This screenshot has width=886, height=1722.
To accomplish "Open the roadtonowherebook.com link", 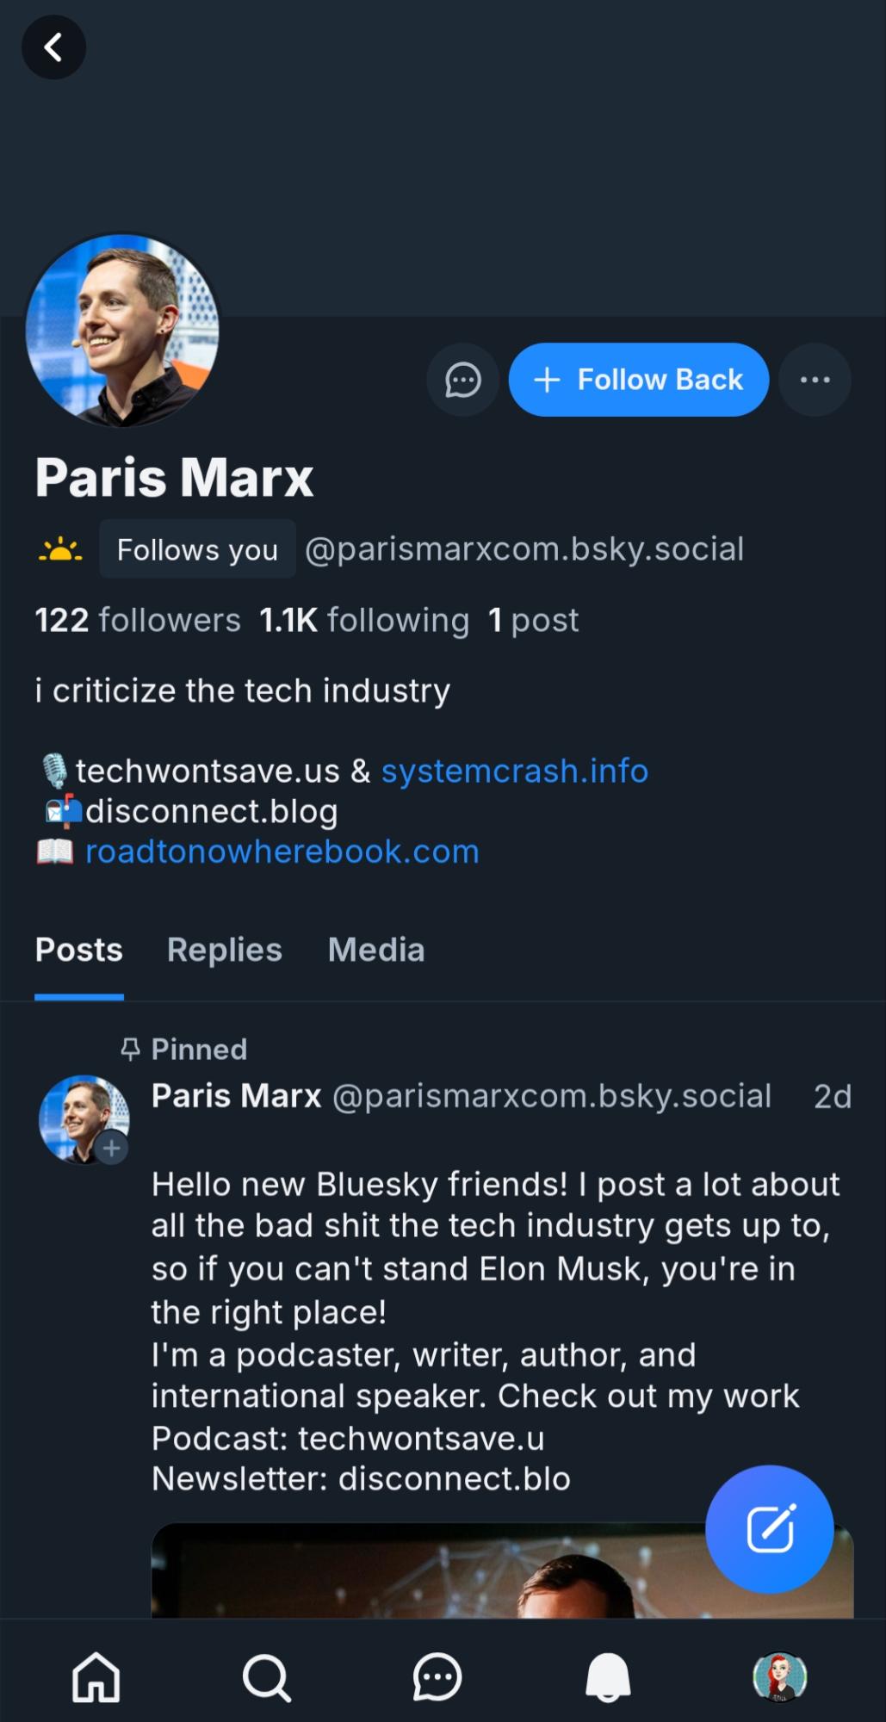I will (x=282, y=852).
